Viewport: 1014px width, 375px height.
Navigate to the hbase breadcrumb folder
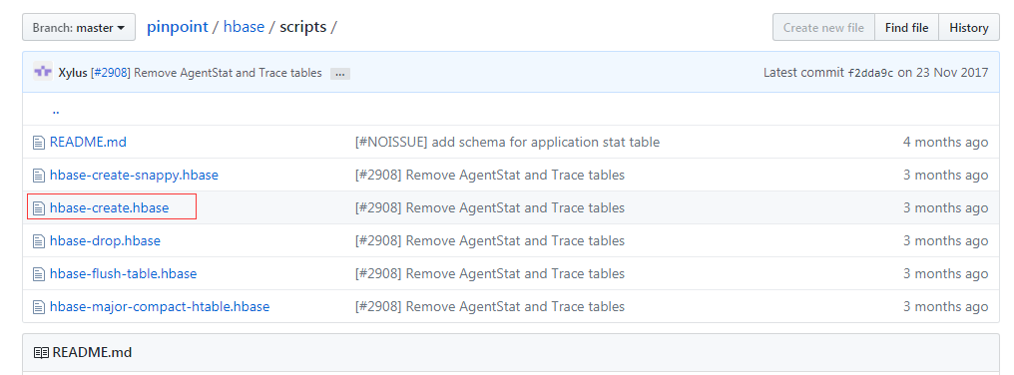244,27
